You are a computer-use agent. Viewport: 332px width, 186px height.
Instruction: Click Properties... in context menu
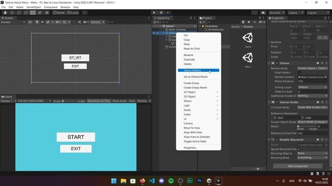click(190, 148)
